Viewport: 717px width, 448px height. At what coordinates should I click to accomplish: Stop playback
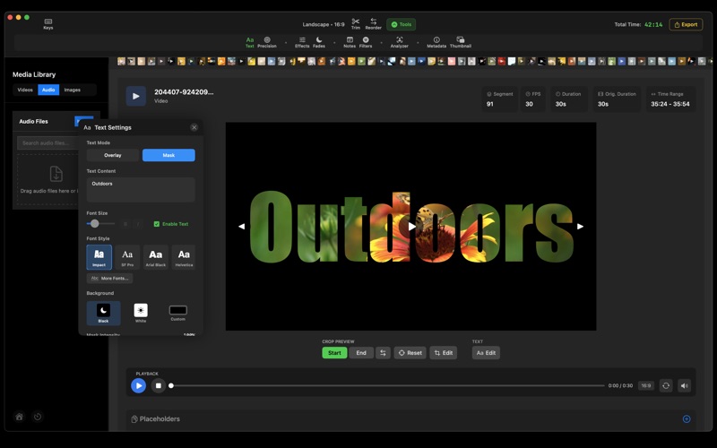tap(159, 385)
